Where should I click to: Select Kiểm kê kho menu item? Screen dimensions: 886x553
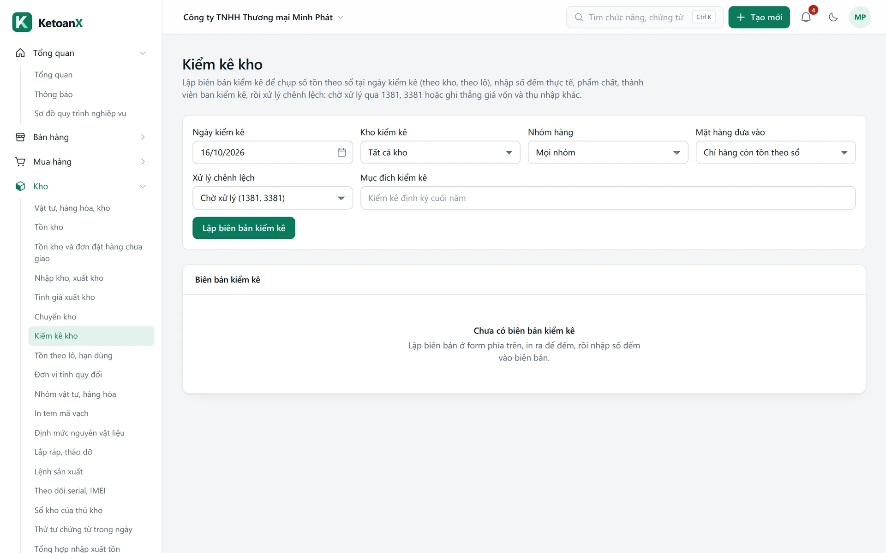click(91, 336)
